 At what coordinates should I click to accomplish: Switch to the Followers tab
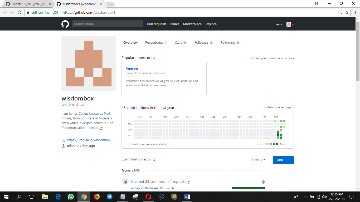(x=204, y=43)
